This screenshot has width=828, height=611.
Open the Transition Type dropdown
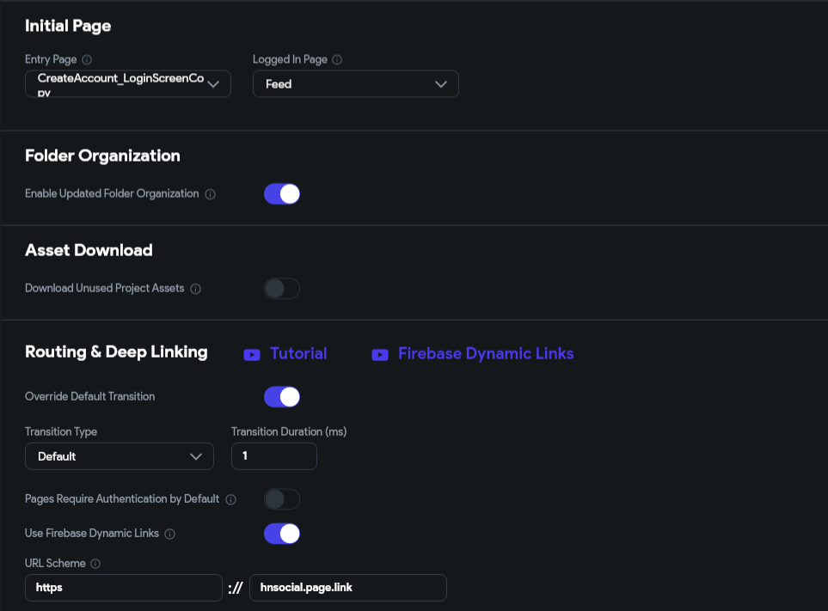point(120,456)
